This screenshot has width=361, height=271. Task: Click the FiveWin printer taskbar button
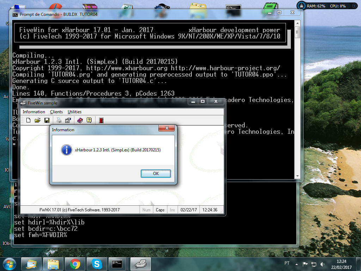coord(141,264)
